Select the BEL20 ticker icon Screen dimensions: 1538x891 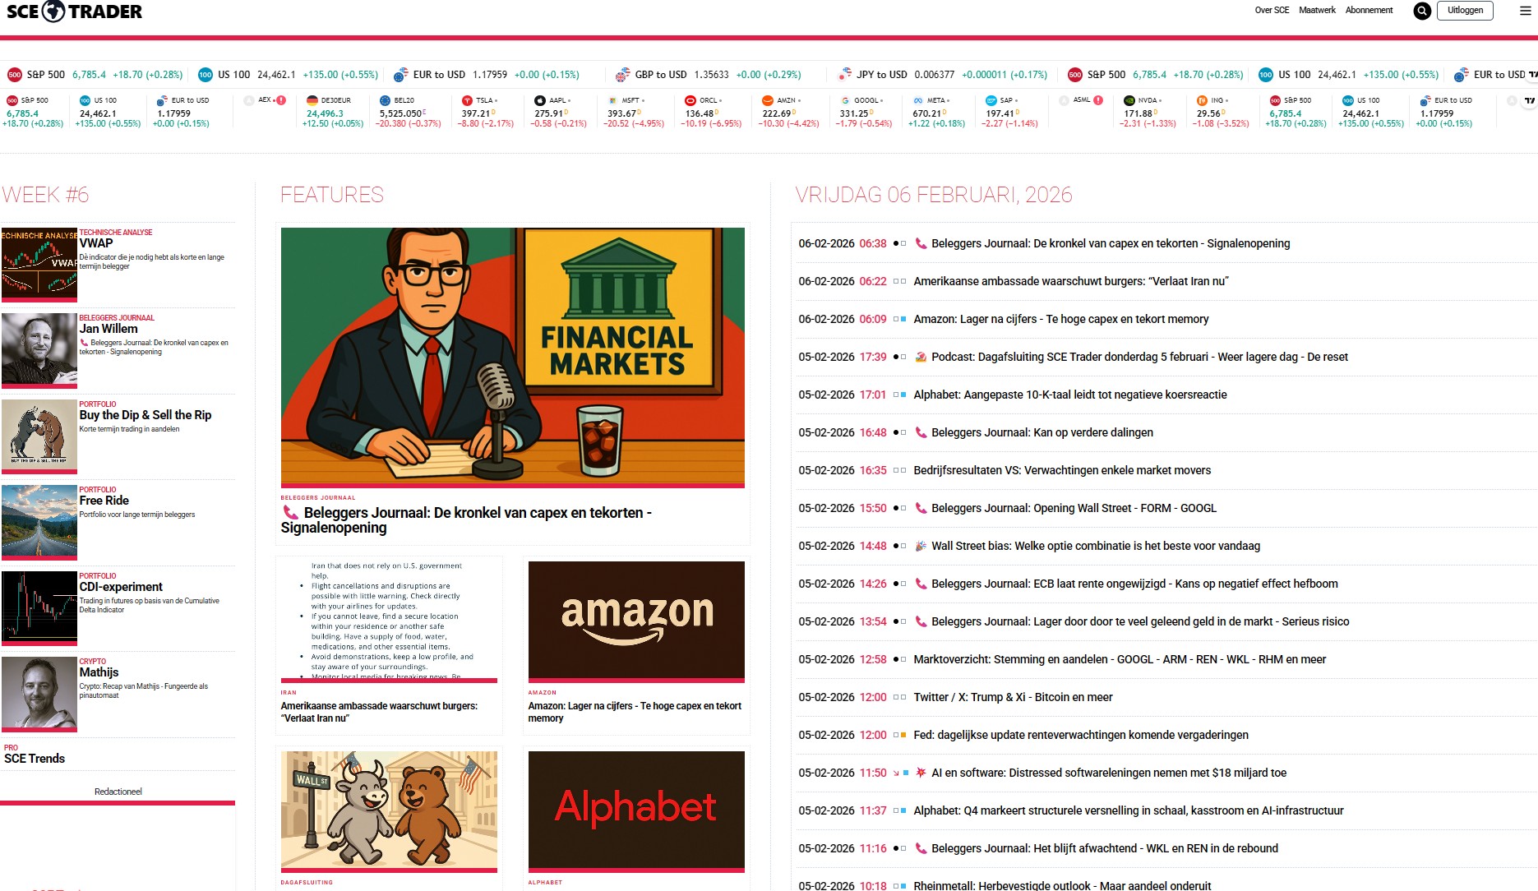click(385, 100)
